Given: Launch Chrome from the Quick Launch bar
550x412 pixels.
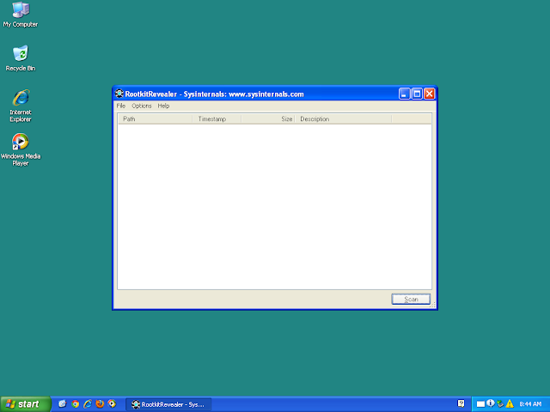Looking at the screenshot, I should coord(75,404).
